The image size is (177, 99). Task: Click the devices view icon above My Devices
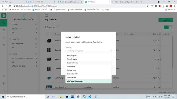point(46,16)
